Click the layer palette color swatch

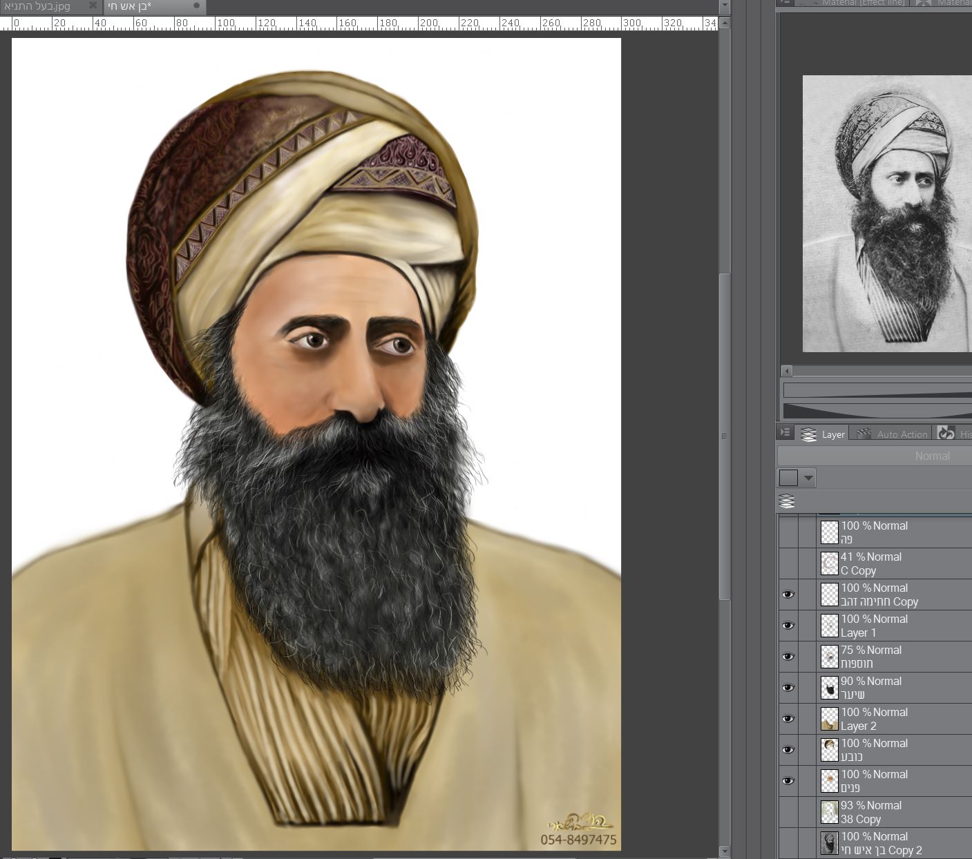point(788,478)
